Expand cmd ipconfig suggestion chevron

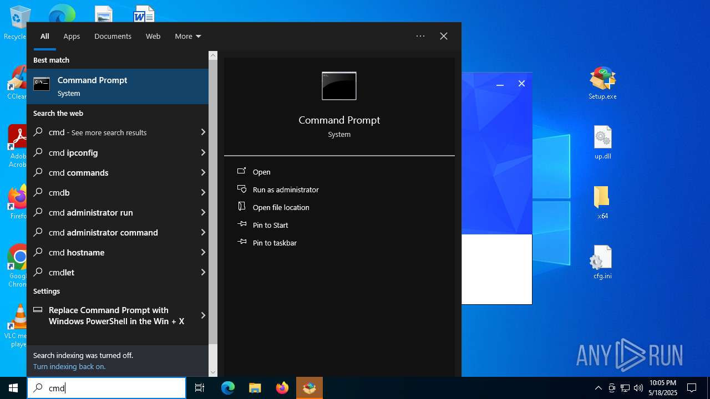[x=203, y=152]
